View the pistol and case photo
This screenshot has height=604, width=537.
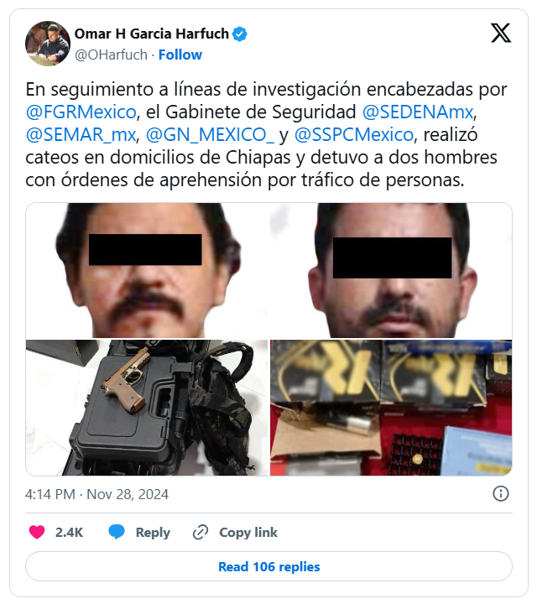(x=147, y=408)
